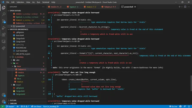This screenshot has width=192, height=108.
Task: Click the new terminal plus icon
Action: tap(179, 7)
